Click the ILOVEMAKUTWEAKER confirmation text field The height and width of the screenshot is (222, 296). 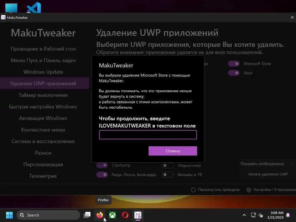148,135
